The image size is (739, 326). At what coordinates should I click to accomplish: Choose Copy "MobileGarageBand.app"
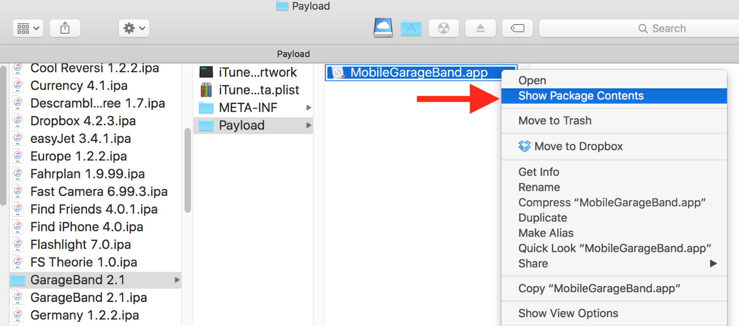coord(614,289)
